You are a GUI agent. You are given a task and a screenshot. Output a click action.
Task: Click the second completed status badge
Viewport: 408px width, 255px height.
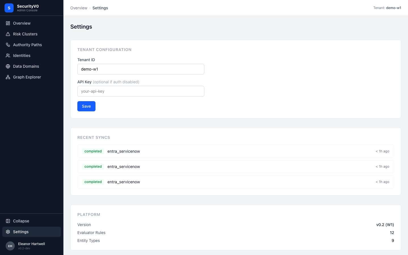93,167
